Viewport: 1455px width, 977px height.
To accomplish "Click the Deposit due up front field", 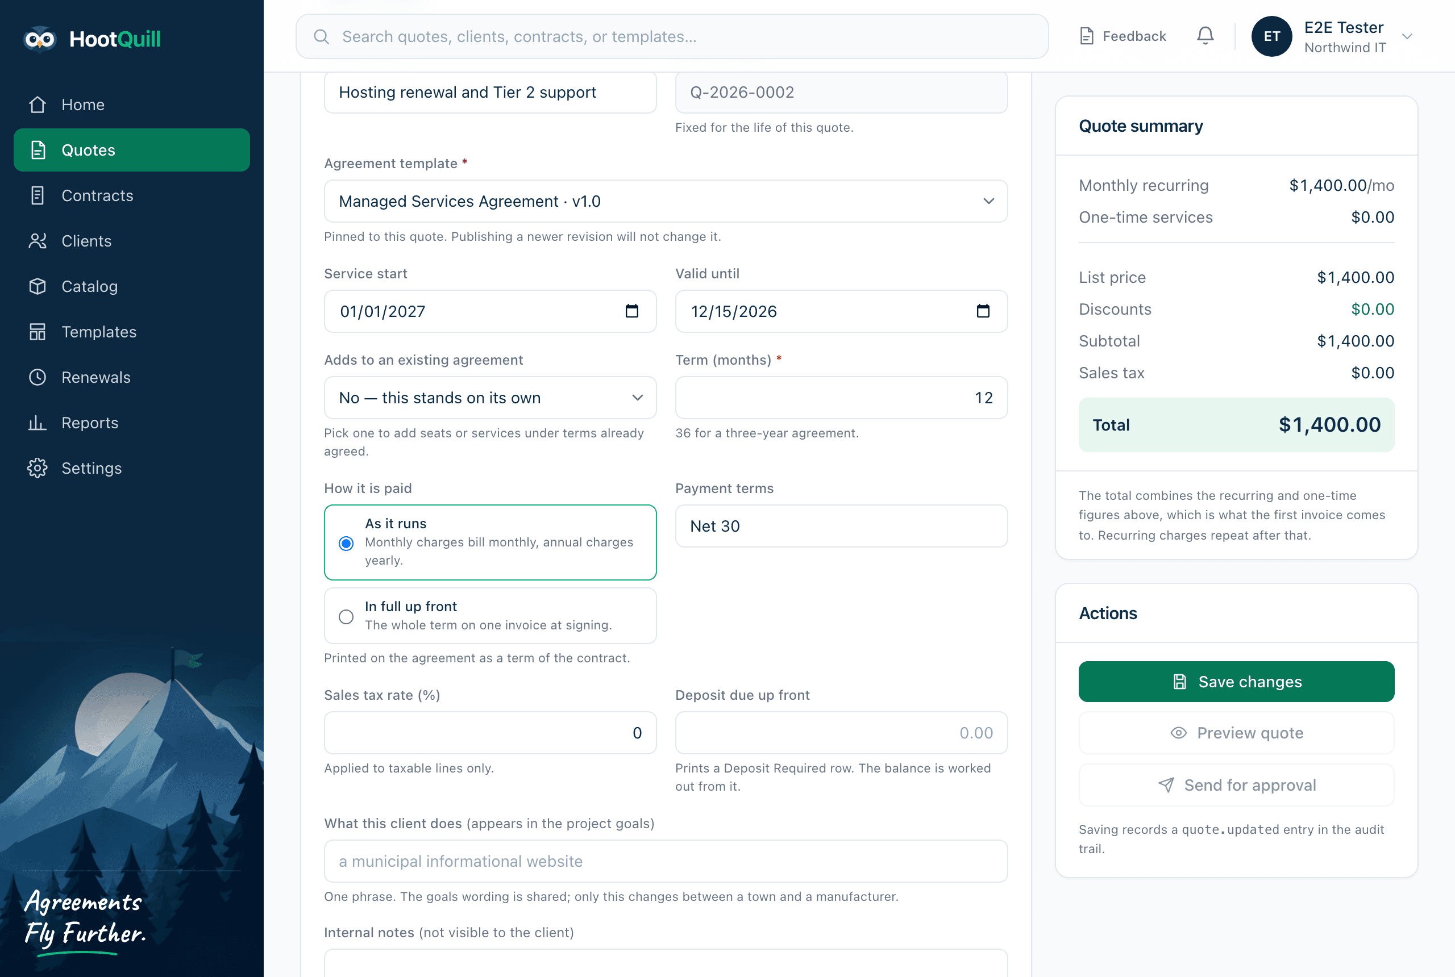I will [x=841, y=733].
